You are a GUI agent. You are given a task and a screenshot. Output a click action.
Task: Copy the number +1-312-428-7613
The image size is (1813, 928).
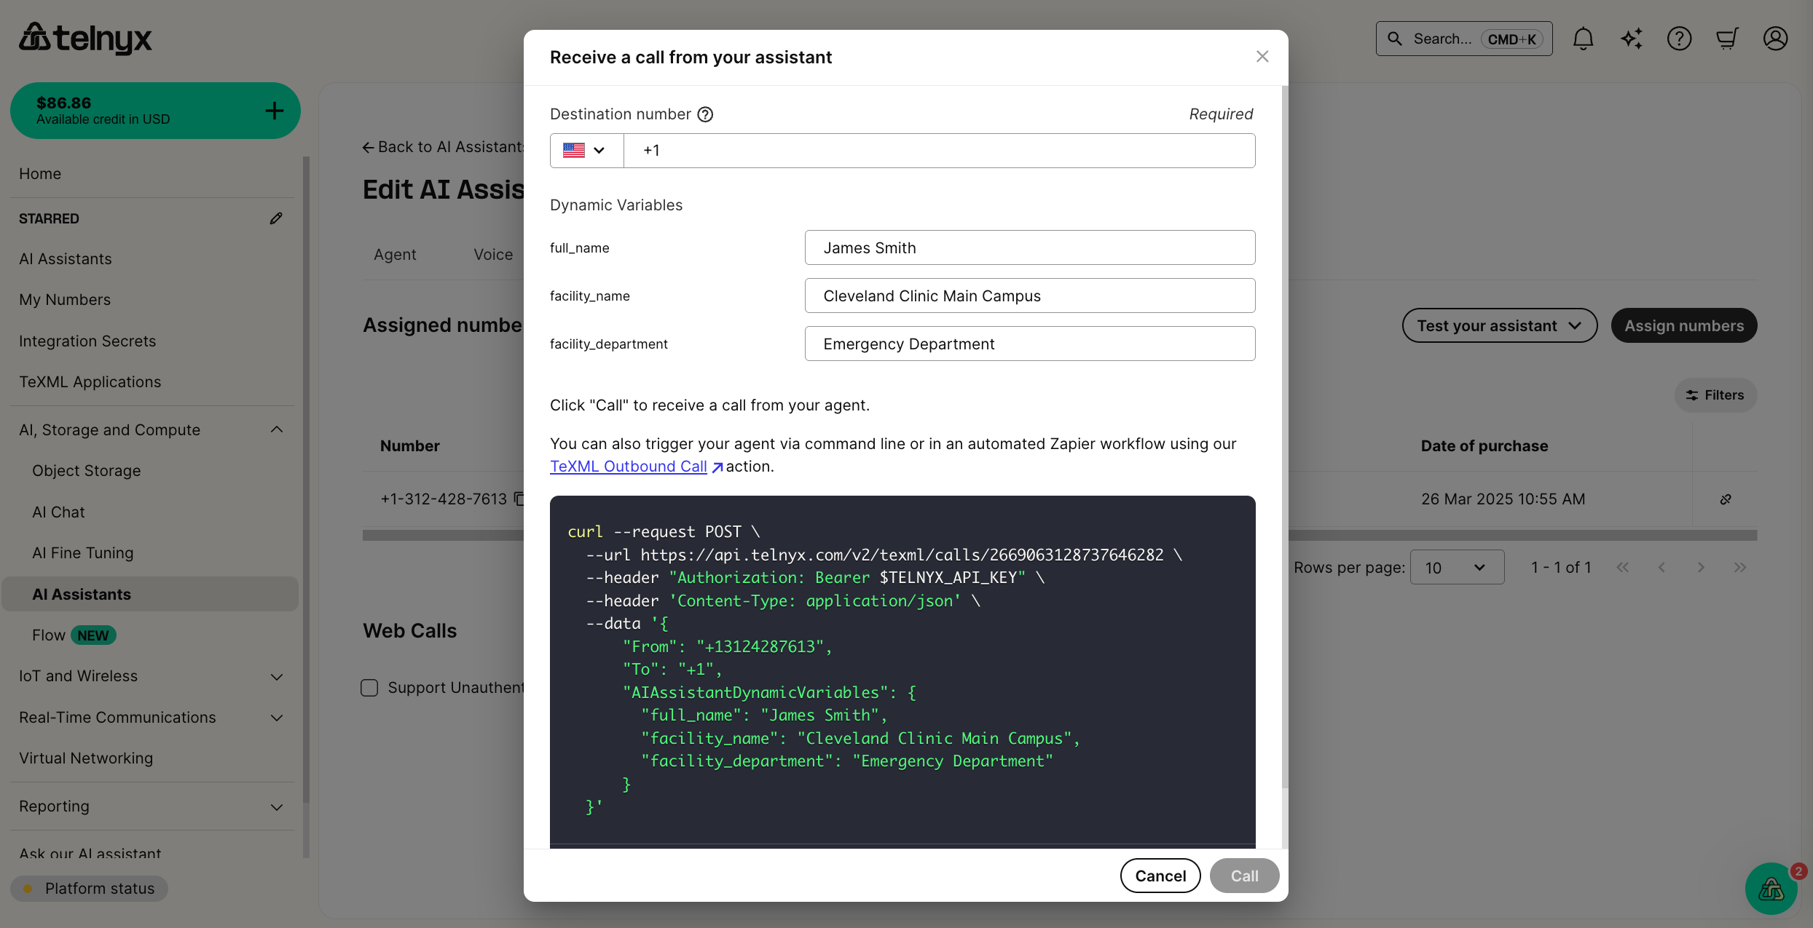pos(518,499)
